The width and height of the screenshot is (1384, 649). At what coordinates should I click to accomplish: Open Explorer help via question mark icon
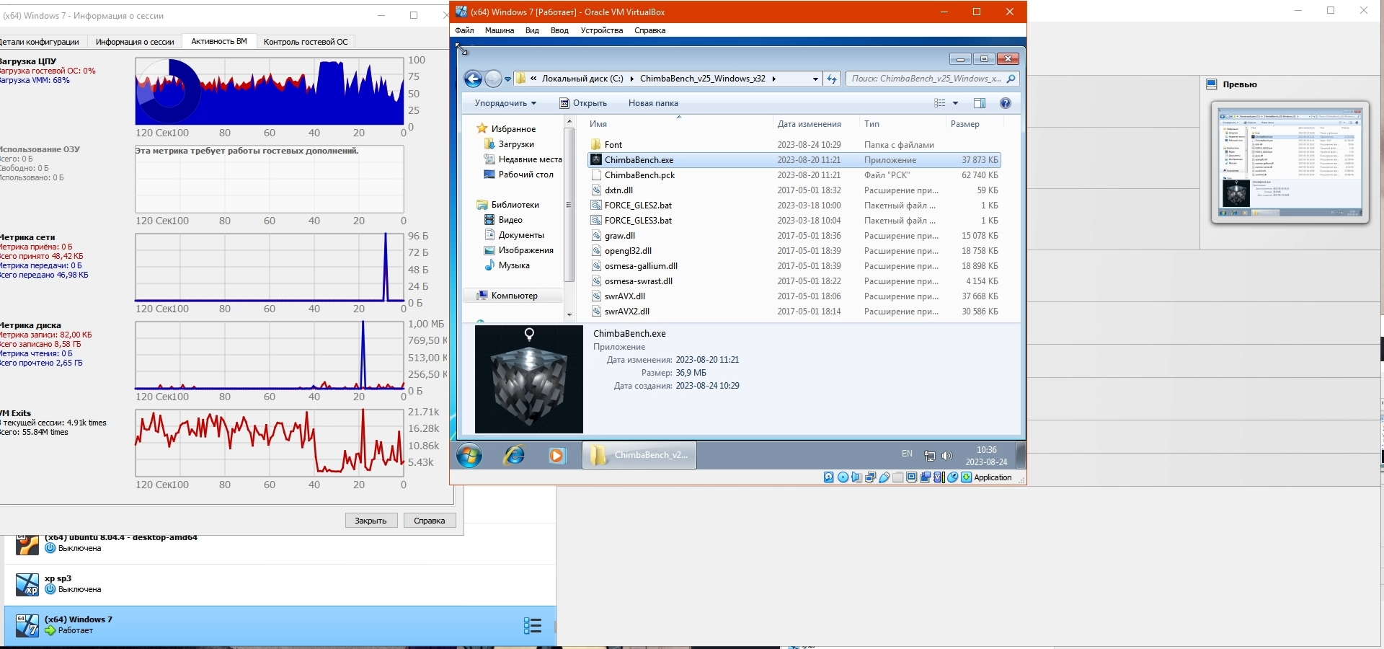click(x=1006, y=103)
